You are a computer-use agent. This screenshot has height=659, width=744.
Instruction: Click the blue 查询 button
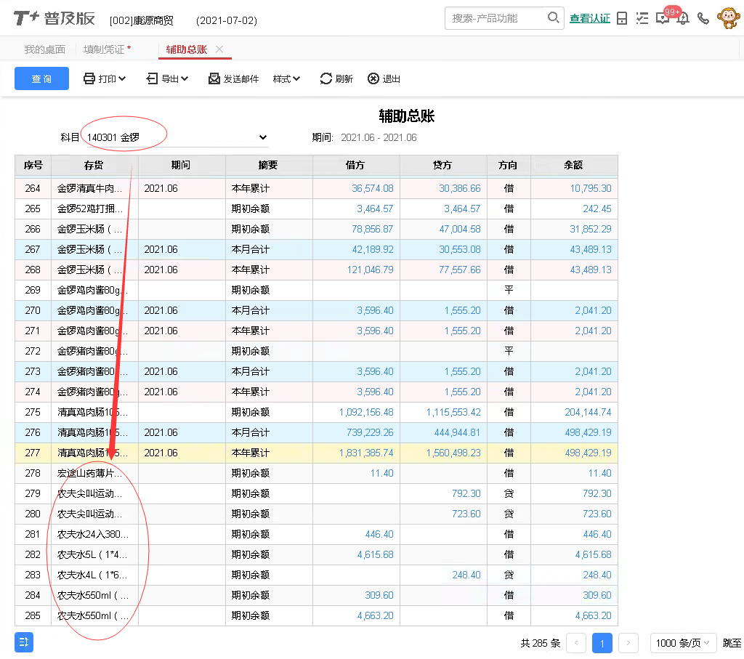pyautogui.click(x=41, y=78)
